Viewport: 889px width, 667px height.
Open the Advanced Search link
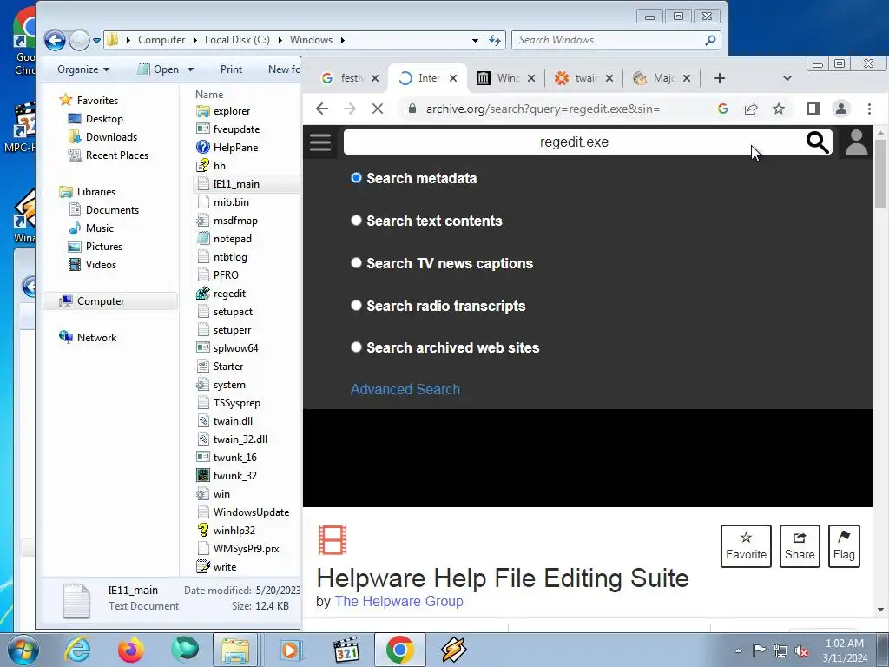click(x=405, y=390)
